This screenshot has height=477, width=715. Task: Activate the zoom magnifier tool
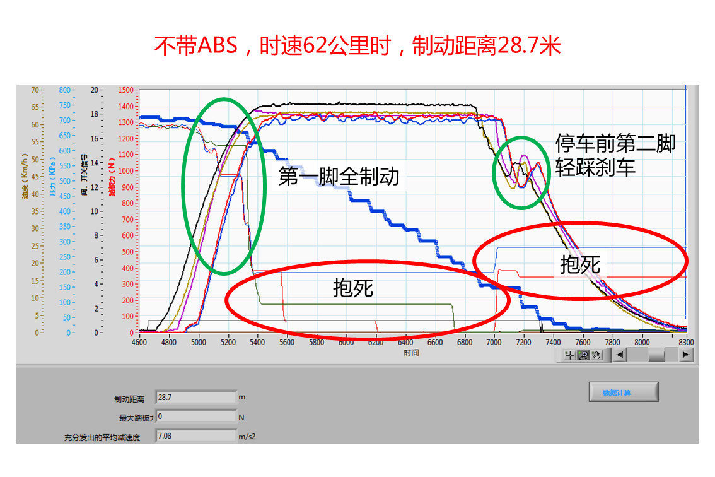[x=584, y=355]
